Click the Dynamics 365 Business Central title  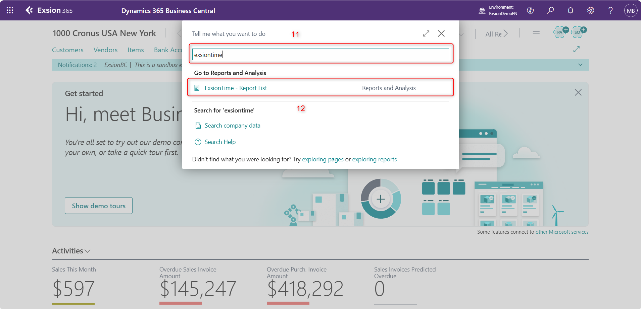[168, 11]
